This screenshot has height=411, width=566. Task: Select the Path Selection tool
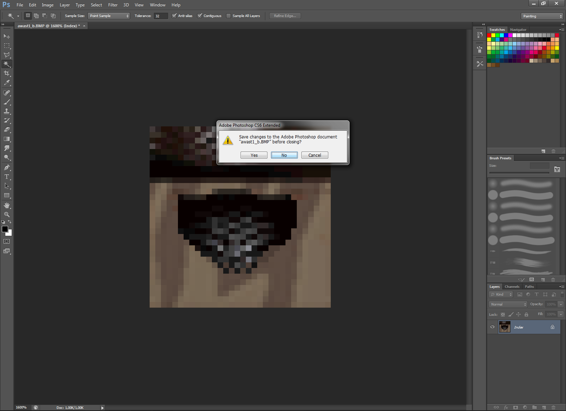pos(7,186)
